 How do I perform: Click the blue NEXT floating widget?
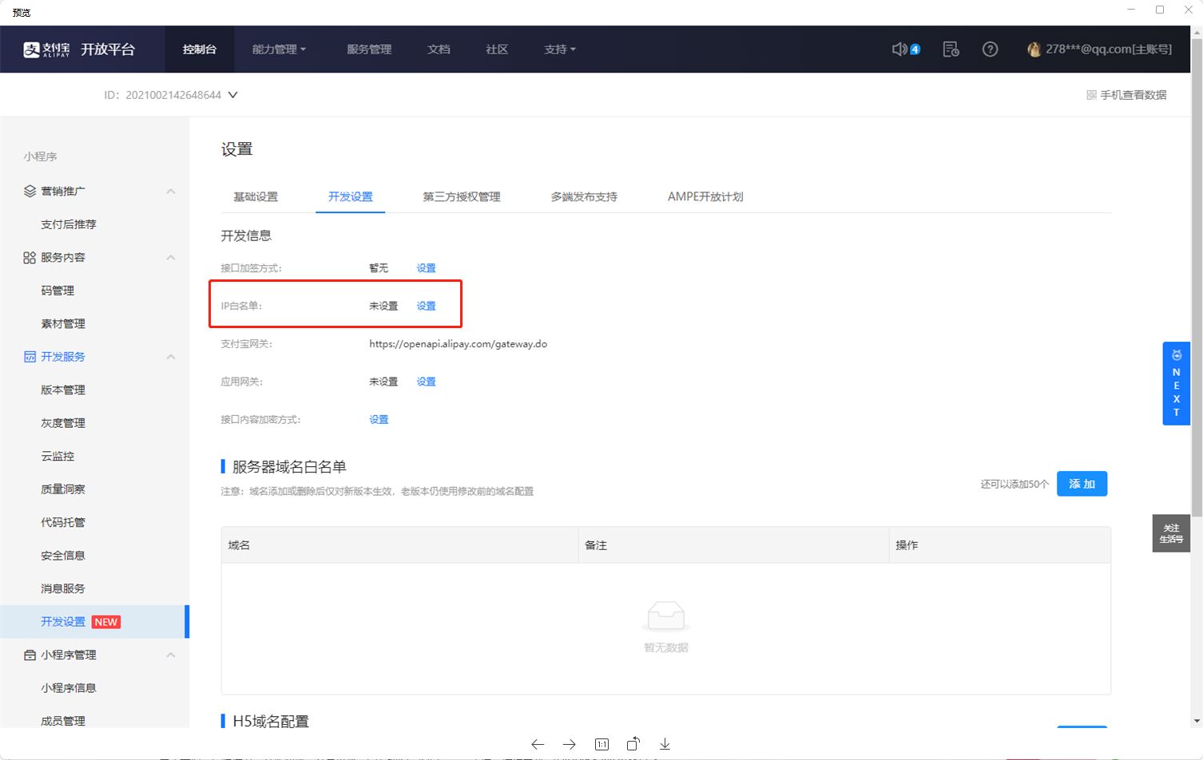click(x=1176, y=384)
